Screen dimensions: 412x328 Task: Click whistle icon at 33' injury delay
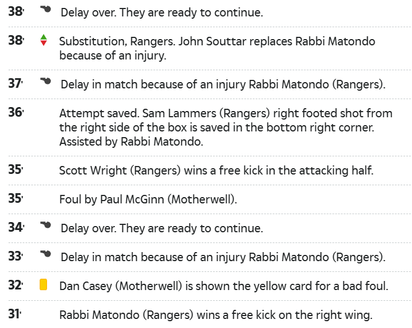(46, 254)
